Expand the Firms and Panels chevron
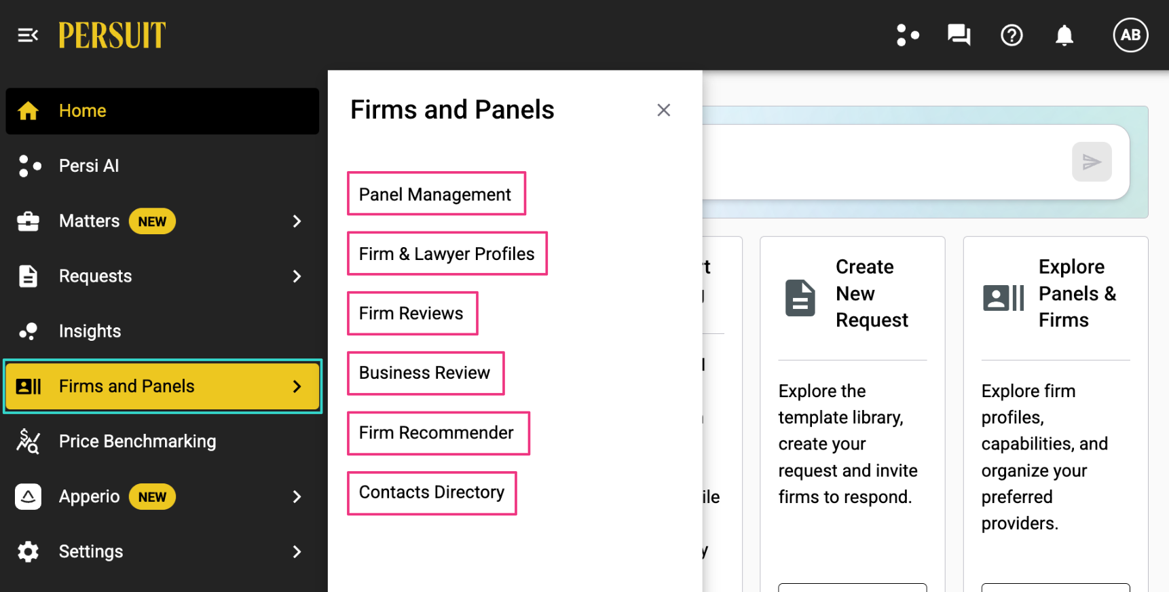Viewport: 1169px width, 592px height. click(x=297, y=386)
